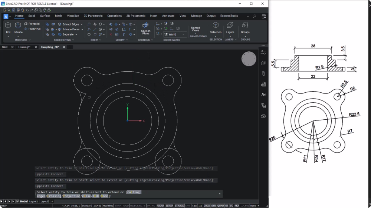Open the Structure tree panel icon
Viewport: 371px width, 208px height.
[x=263, y=105]
